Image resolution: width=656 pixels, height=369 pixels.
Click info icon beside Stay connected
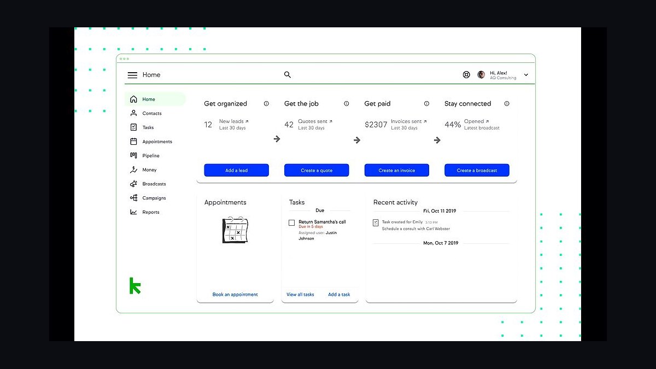point(507,103)
